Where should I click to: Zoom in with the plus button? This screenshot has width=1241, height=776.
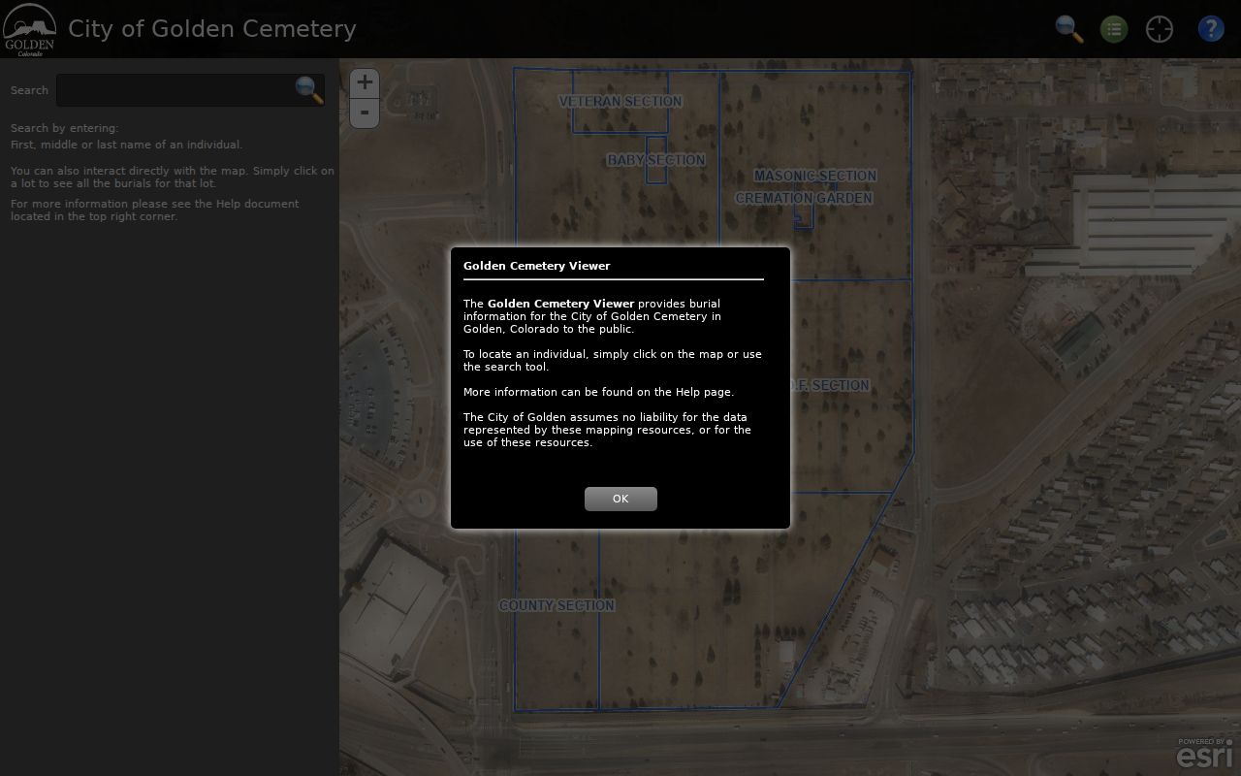pyautogui.click(x=365, y=82)
